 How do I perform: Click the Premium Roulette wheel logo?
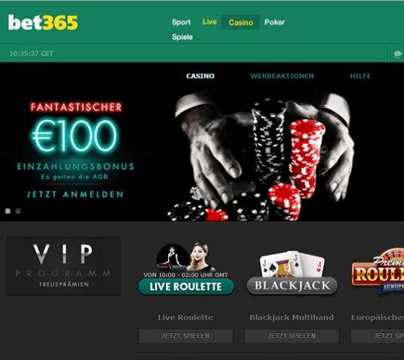pyautogui.click(x=378, y=271)
